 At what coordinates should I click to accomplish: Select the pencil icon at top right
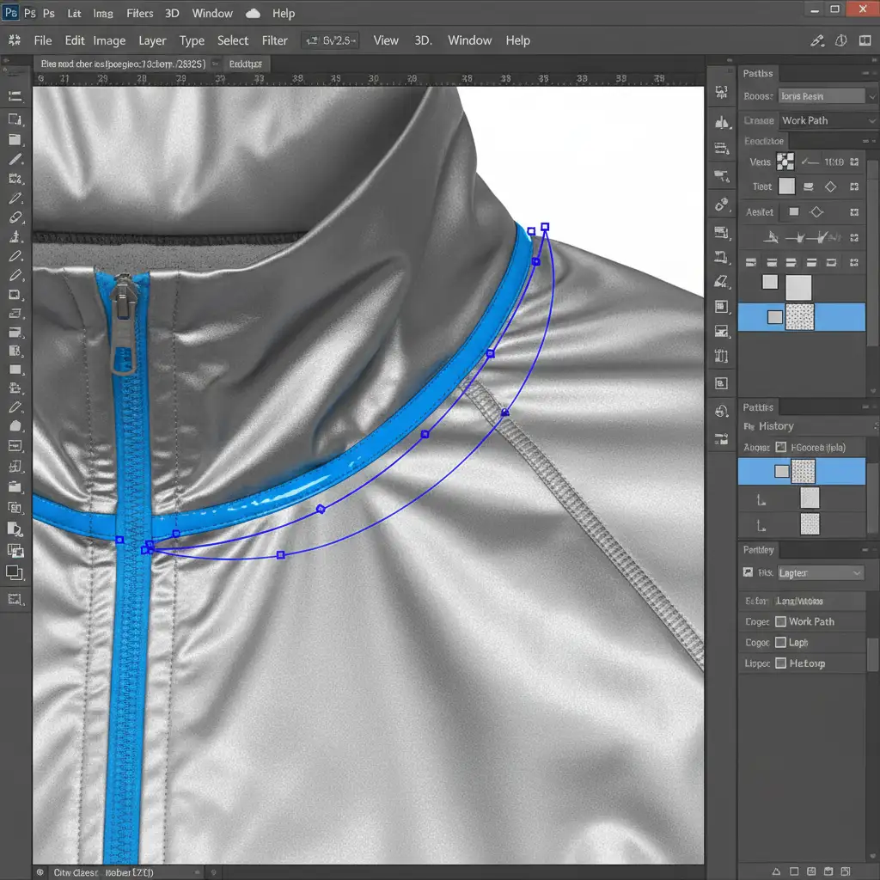tap(817, 40)
